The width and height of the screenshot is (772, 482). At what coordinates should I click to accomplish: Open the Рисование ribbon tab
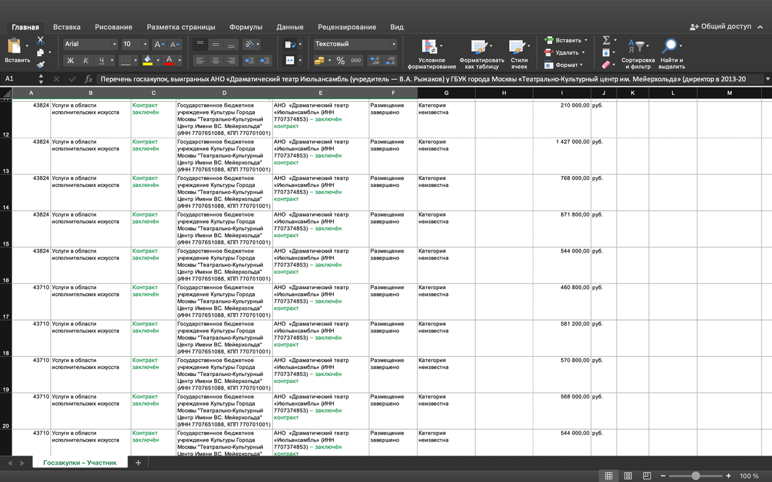(113, 27)
